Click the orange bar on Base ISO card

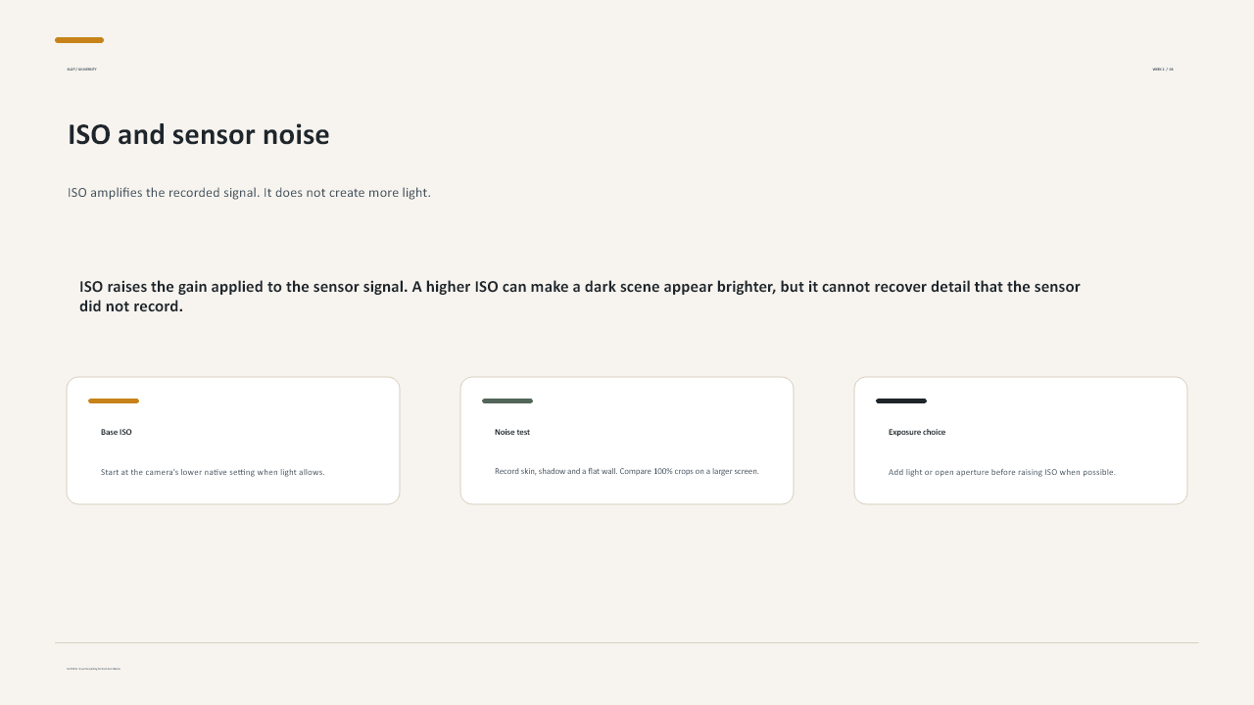pyautogui.click(x=114, y=400)
